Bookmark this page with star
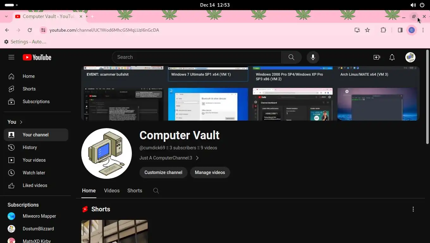430x243 pixels. click(x=367, y=30)
